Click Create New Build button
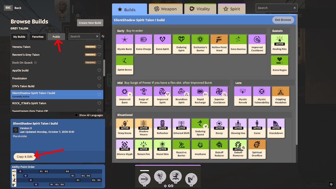The height and width of the screenshot is (189, 336). (90, 23)
